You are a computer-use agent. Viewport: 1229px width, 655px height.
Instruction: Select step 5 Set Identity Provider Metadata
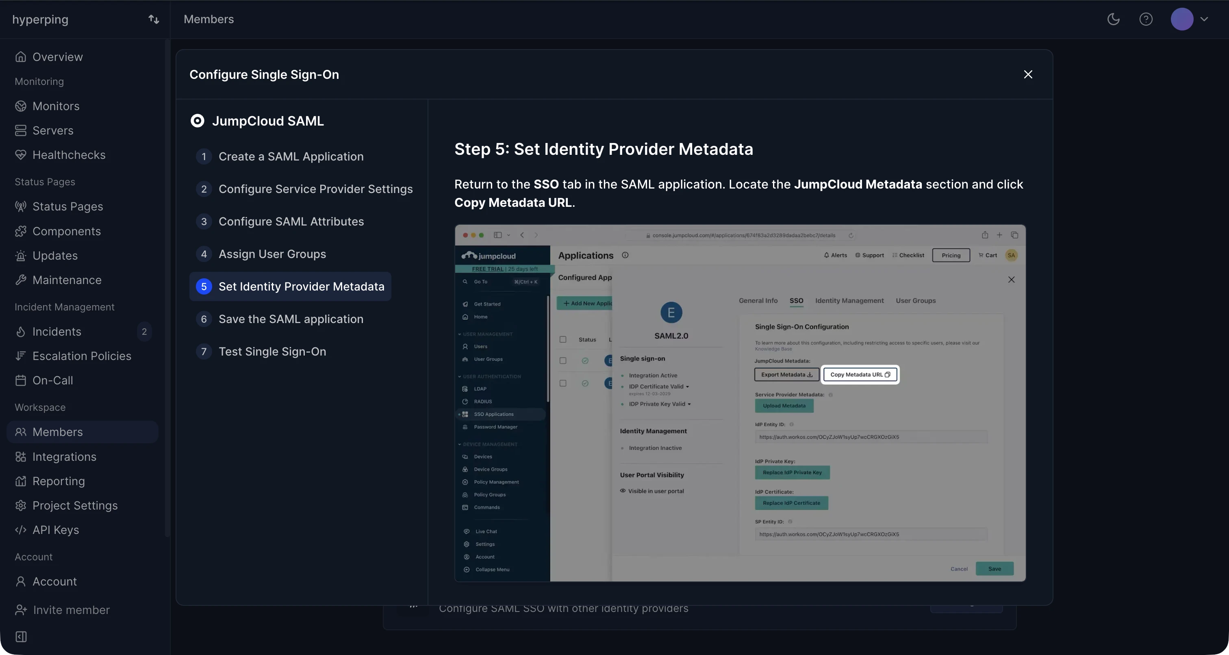point(290,286)
